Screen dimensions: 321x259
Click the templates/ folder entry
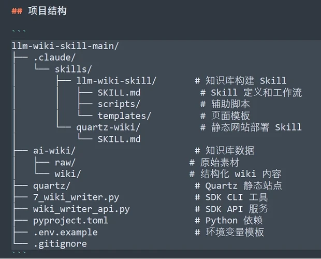click(124, 116)
